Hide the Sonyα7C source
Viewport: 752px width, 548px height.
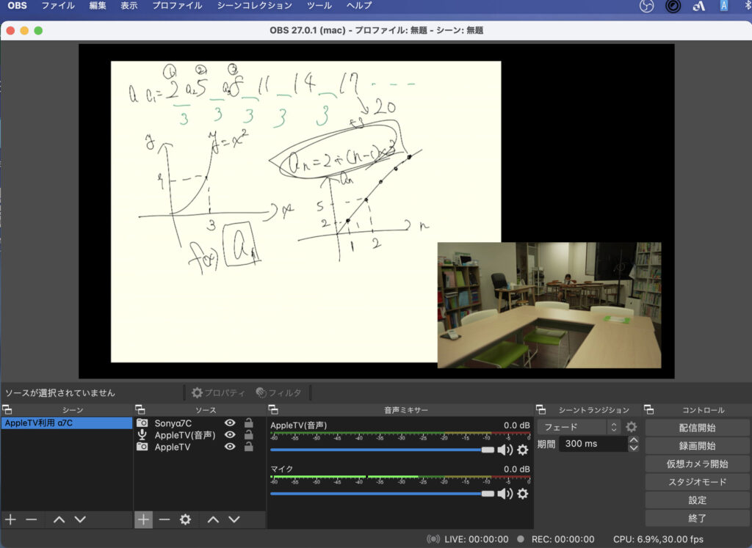(230, 423)
